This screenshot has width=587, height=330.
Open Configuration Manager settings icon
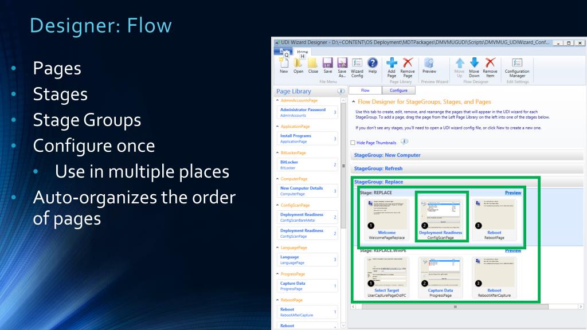pos(517,63)
